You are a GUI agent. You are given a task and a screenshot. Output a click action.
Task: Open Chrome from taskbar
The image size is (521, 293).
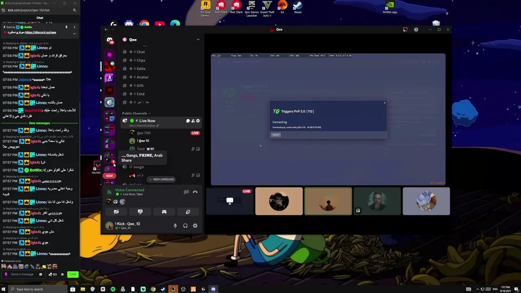click(x=153, y=289)
